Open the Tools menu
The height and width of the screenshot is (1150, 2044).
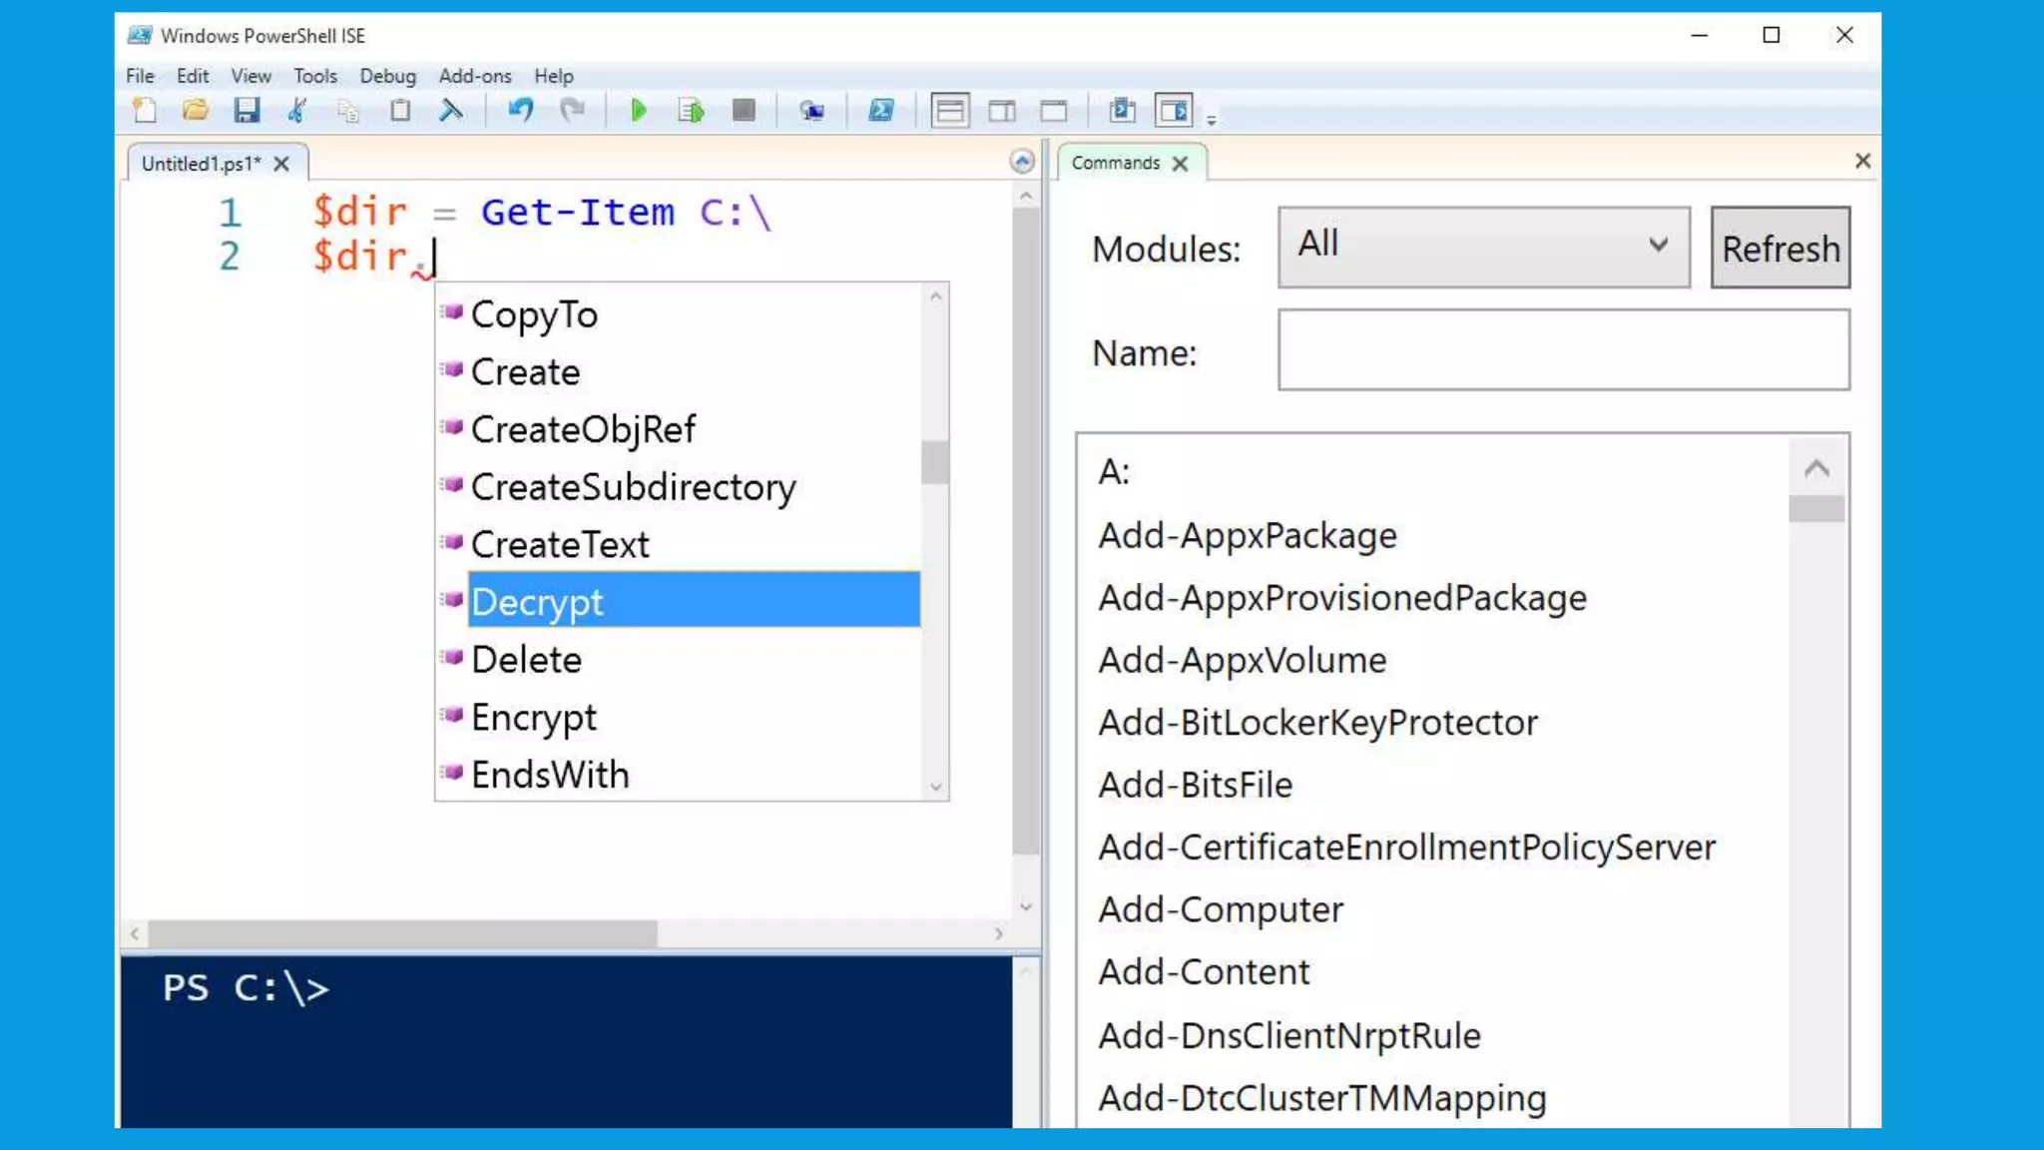(315, 76)
